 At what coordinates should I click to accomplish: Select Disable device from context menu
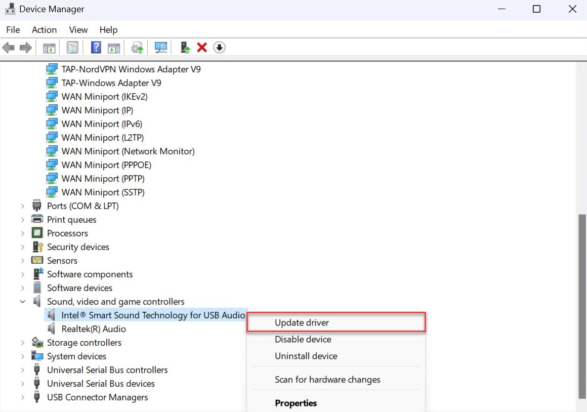(x=303, y=339)
